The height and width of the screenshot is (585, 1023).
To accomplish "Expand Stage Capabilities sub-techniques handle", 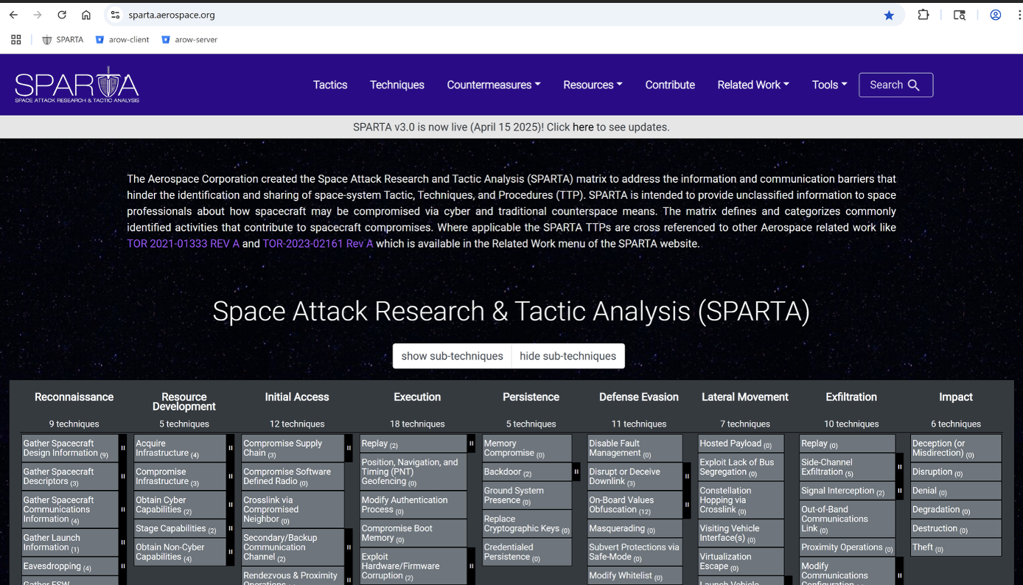I will pyautogui.click(x=231, y=528).
